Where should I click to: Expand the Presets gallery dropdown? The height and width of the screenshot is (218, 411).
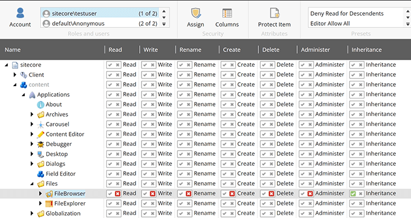tap(407, 24)
